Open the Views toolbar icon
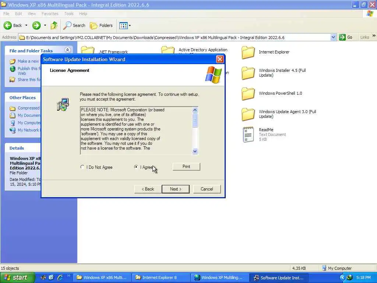Viewport: 377px width, 283px height. (x=123, y=25)
